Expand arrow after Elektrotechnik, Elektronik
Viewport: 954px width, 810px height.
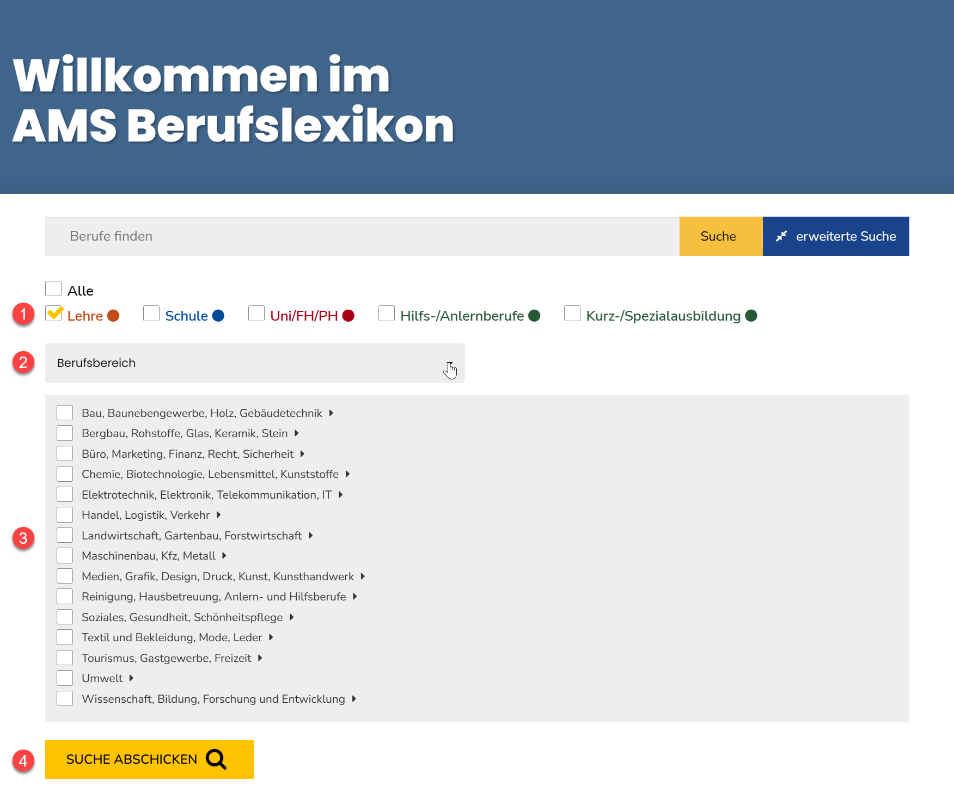click(340, 495)
